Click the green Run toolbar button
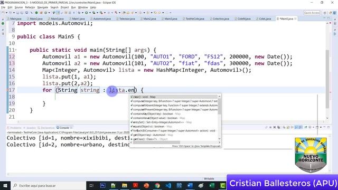The image size is (338, 190). 87,13
